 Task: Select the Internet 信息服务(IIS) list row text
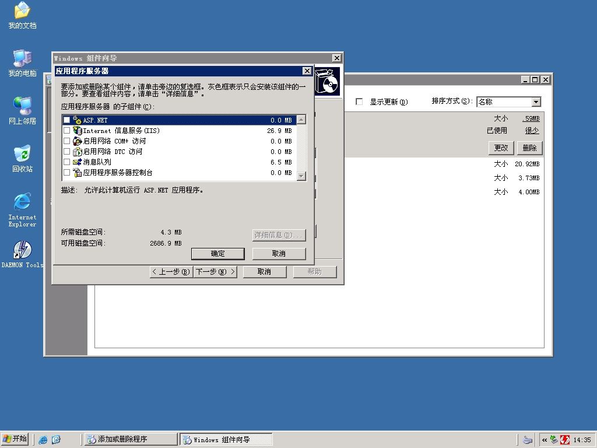pos(121,131)
